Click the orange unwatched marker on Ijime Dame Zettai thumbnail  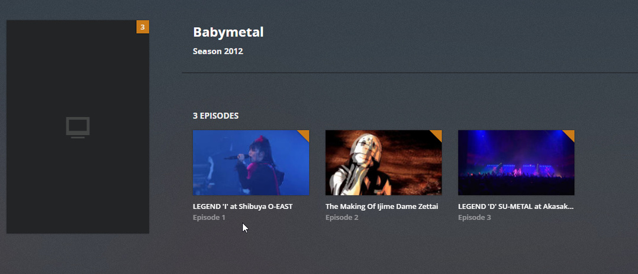[x=438, y=135]
